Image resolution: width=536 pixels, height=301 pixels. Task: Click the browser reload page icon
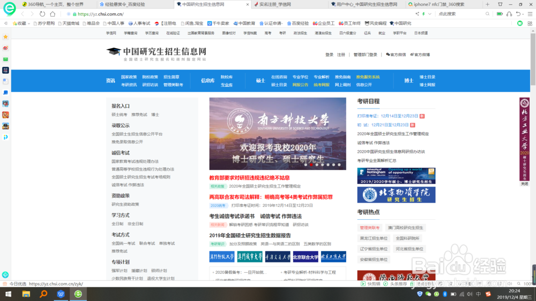pos(42,14)
